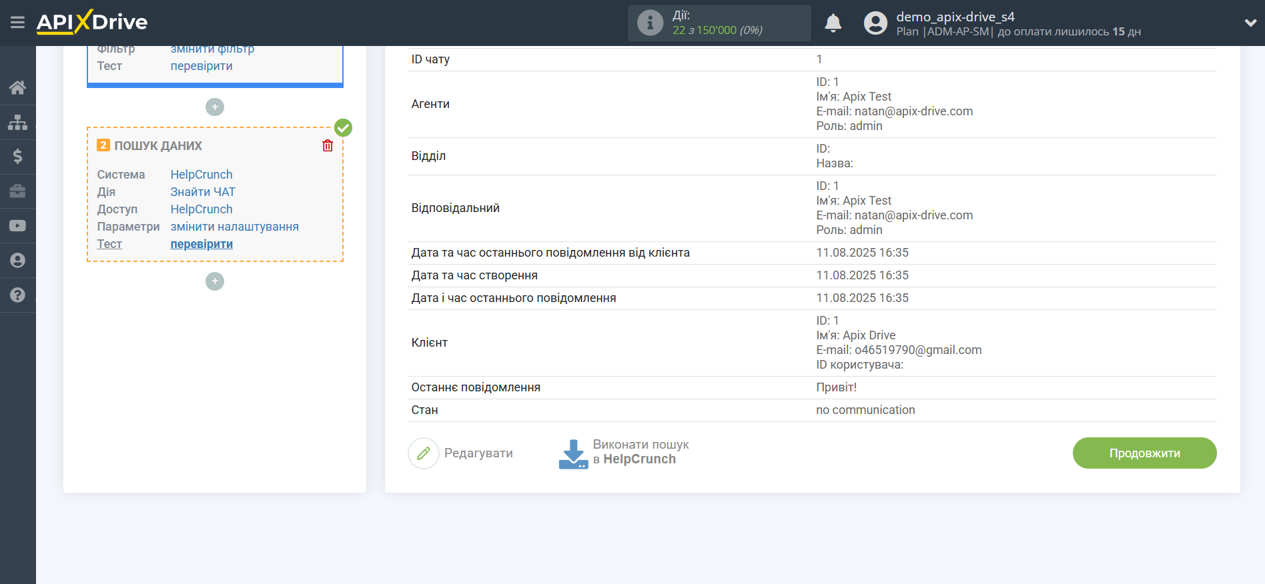Click the ID чату row label

pyautogui.click(x=430, y=59)
